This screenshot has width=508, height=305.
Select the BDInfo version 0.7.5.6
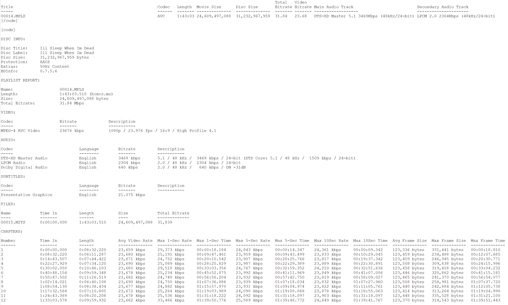[48, 71]
